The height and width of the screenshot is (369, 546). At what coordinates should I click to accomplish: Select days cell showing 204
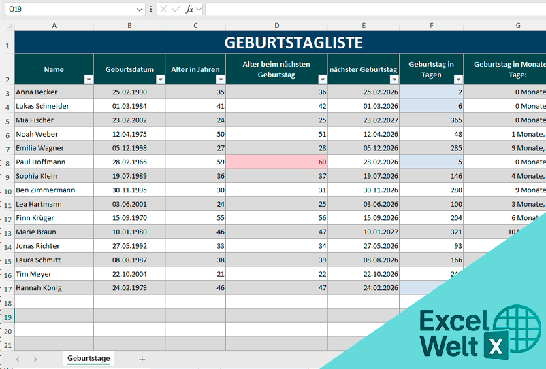[x=432, y=218]
